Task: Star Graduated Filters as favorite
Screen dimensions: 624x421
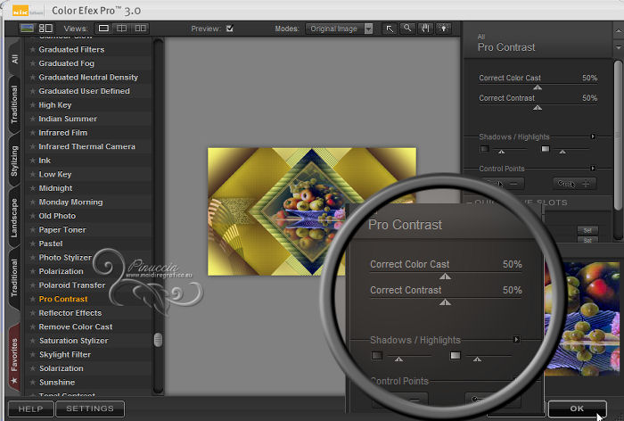Action: (x=32, y=49)
